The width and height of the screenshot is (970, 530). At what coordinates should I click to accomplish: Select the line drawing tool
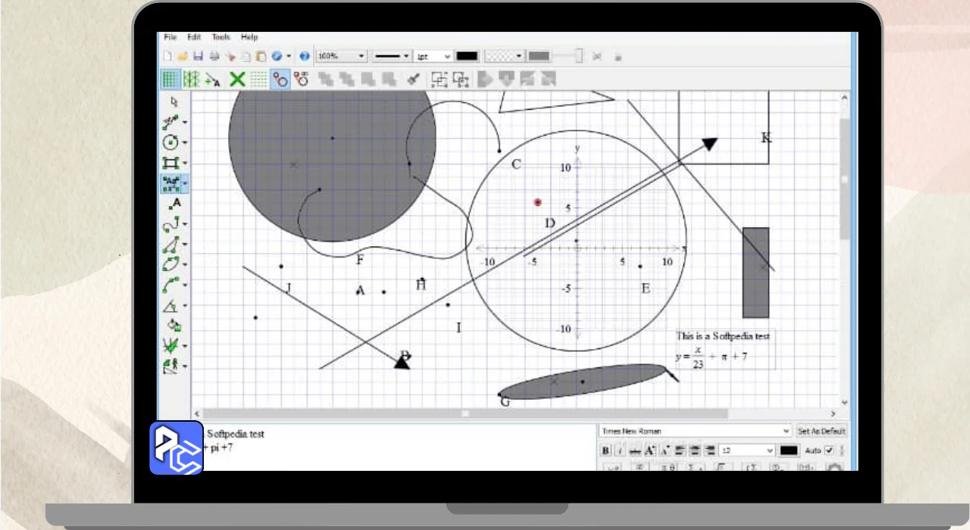coord(171,121)
